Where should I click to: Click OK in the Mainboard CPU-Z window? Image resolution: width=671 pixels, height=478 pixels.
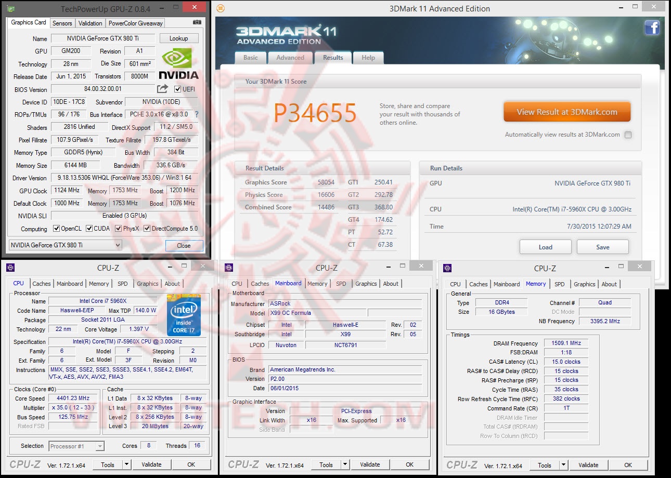pyautogui.click(x=410, y=464)
